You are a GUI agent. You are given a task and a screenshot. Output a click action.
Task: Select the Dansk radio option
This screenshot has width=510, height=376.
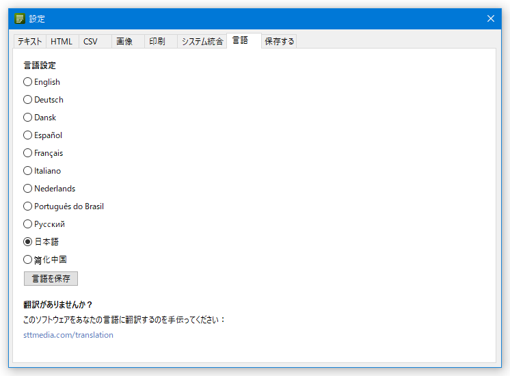coord(40,118)
